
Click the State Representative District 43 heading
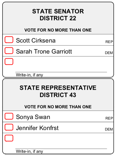(58, 91)
